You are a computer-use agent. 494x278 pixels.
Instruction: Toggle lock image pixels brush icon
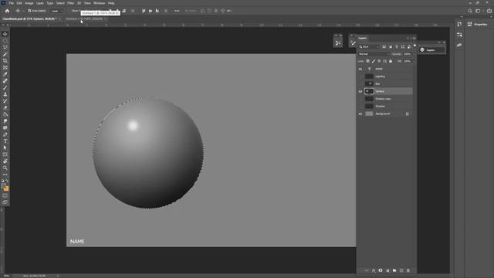click(374, 61)
